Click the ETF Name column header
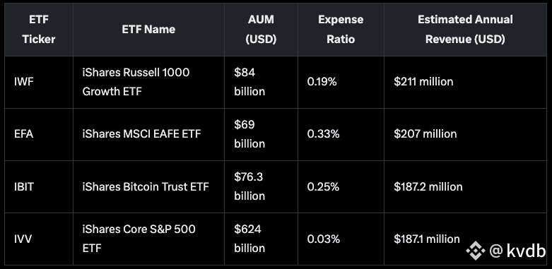This screenshot has height=269, width=552. 148,30
